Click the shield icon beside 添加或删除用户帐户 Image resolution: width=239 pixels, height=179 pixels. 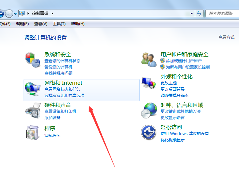pyautogui.click(x=163, y=61)
